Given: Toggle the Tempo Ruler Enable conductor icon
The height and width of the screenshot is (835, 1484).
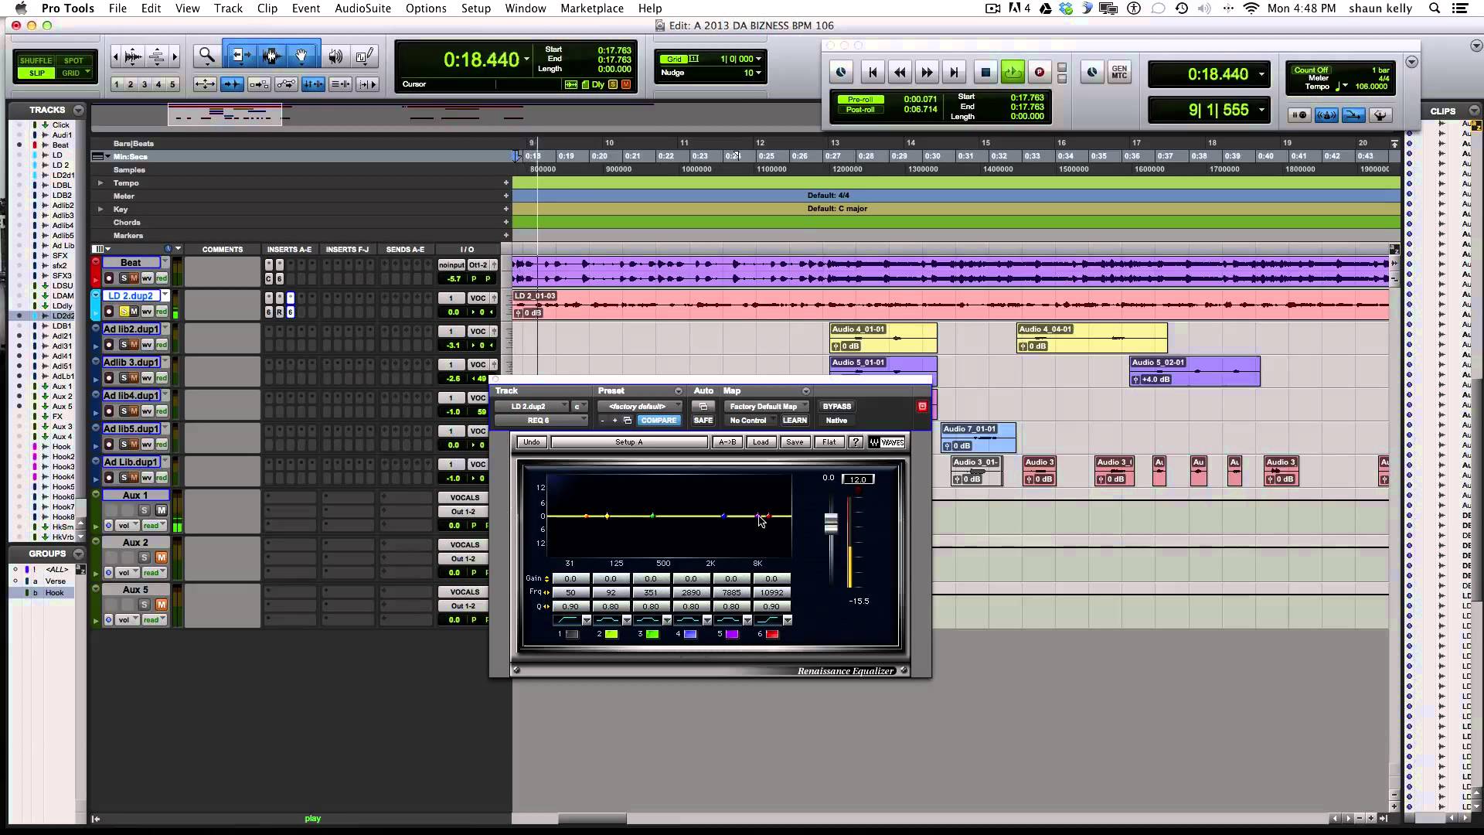Looking at the screenshot, I should pos(1380,115).
